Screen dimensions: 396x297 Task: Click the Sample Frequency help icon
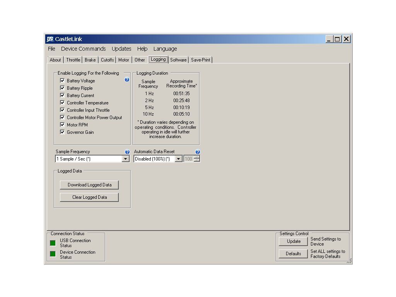tap(127, 152)
